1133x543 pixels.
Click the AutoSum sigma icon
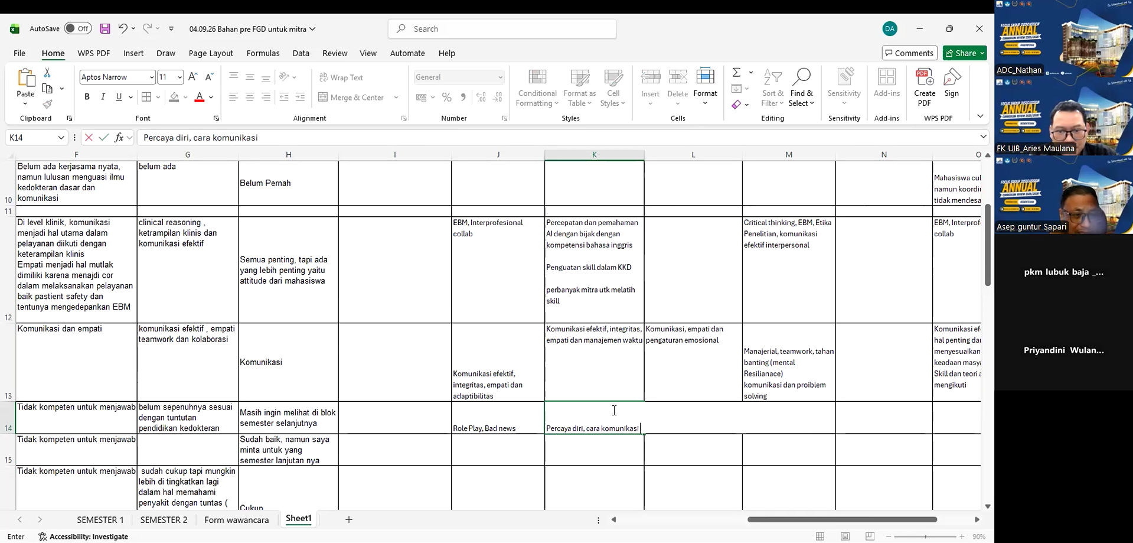coord(737,72)
